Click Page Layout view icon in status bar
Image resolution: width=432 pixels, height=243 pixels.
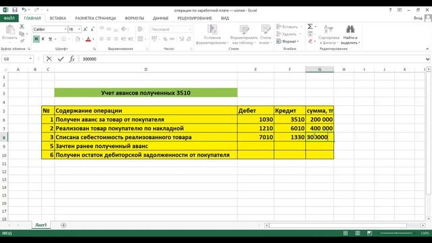pos(357,233)
